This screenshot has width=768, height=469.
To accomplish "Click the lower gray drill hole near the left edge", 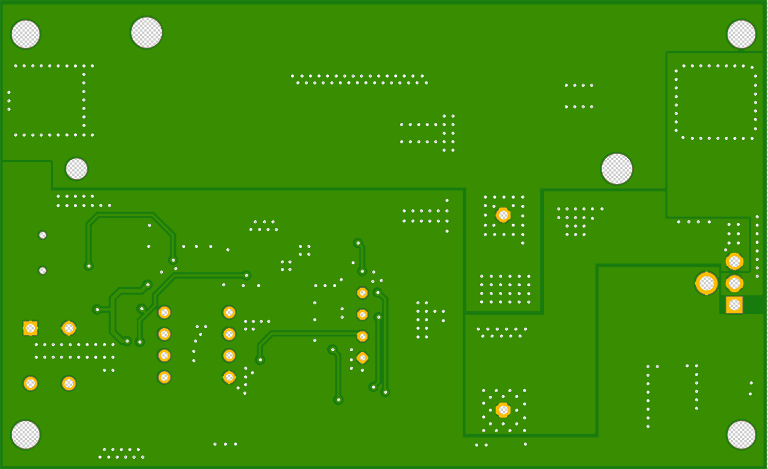I will click(x=43, y=270).
